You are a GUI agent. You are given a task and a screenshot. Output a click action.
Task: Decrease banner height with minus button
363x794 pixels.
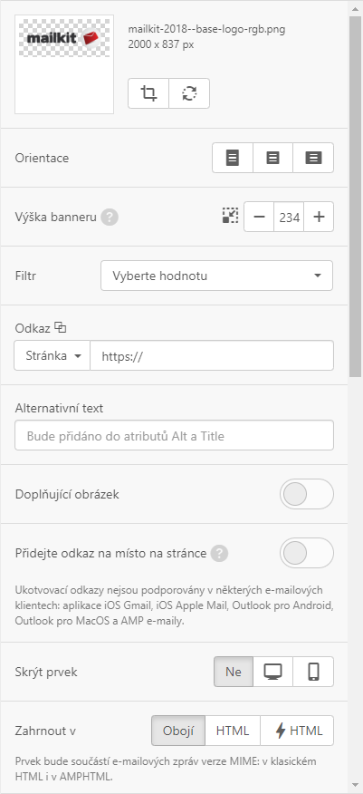pyautogui.click(x=260, y=217)
